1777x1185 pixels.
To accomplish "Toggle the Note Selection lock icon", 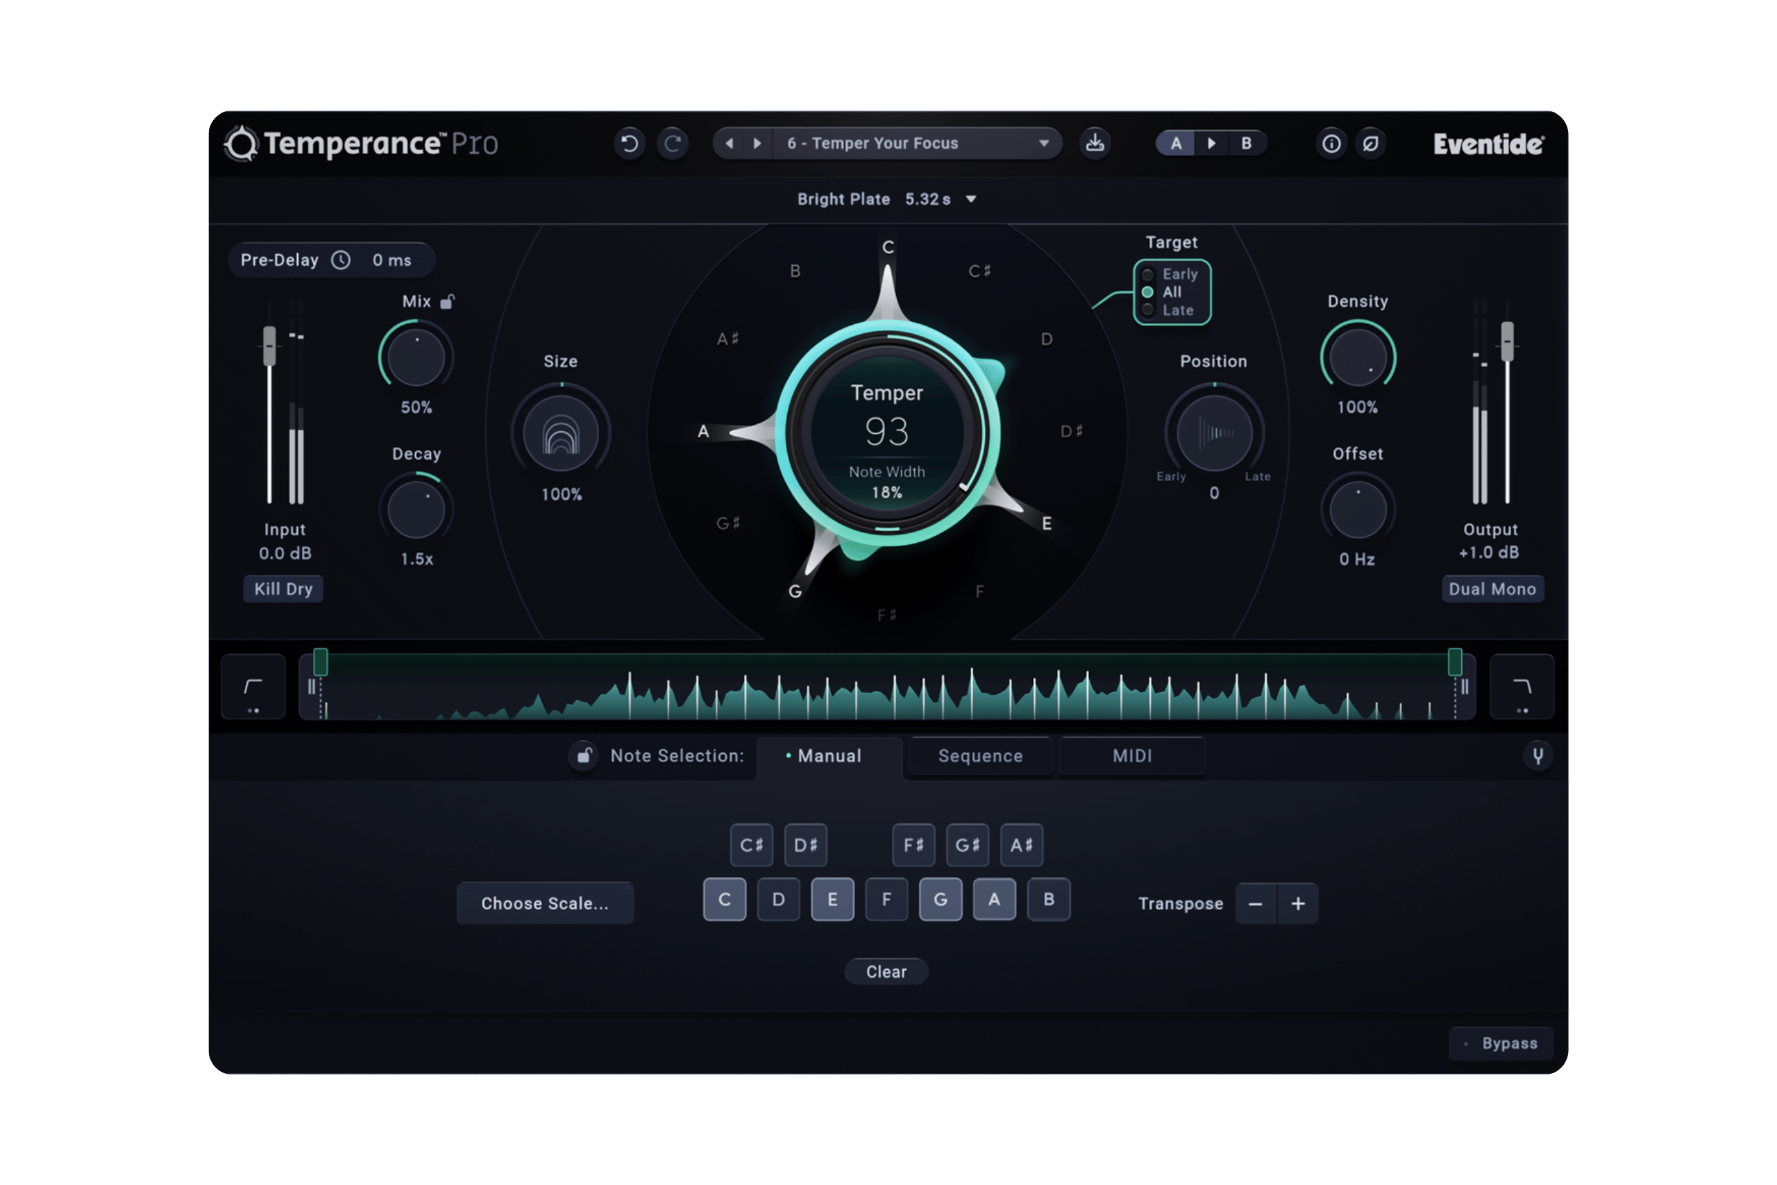I will (x=584, y=756).
